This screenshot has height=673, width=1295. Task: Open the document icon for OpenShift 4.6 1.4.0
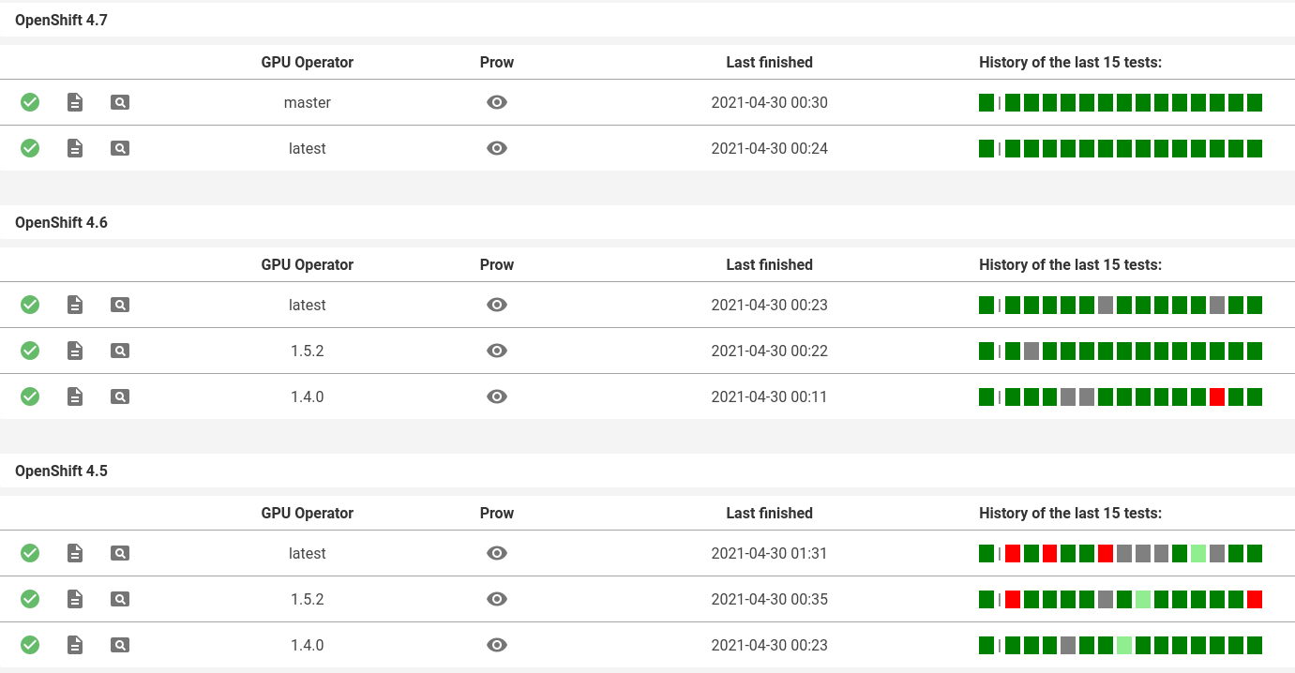[x=75, y=396]
